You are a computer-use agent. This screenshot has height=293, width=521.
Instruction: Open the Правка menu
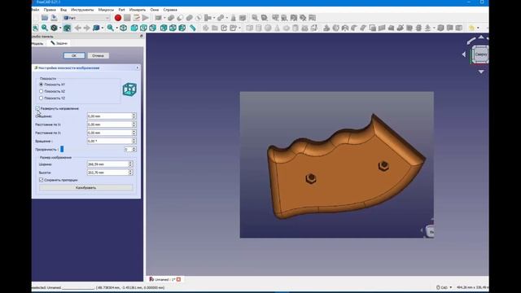[x=50, y=10]
